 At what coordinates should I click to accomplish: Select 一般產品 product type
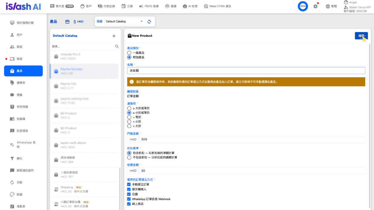click(129, 53)
